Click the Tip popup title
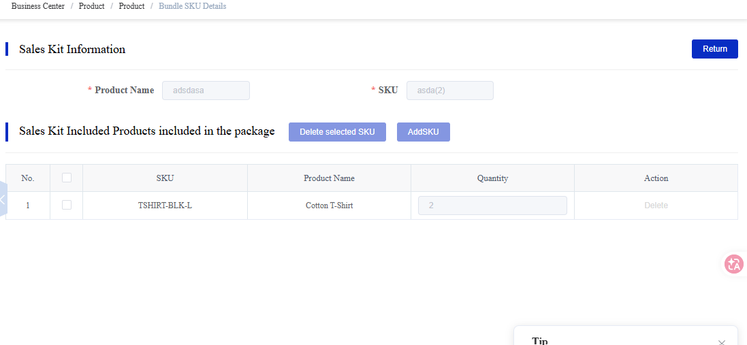 (540, 341)
